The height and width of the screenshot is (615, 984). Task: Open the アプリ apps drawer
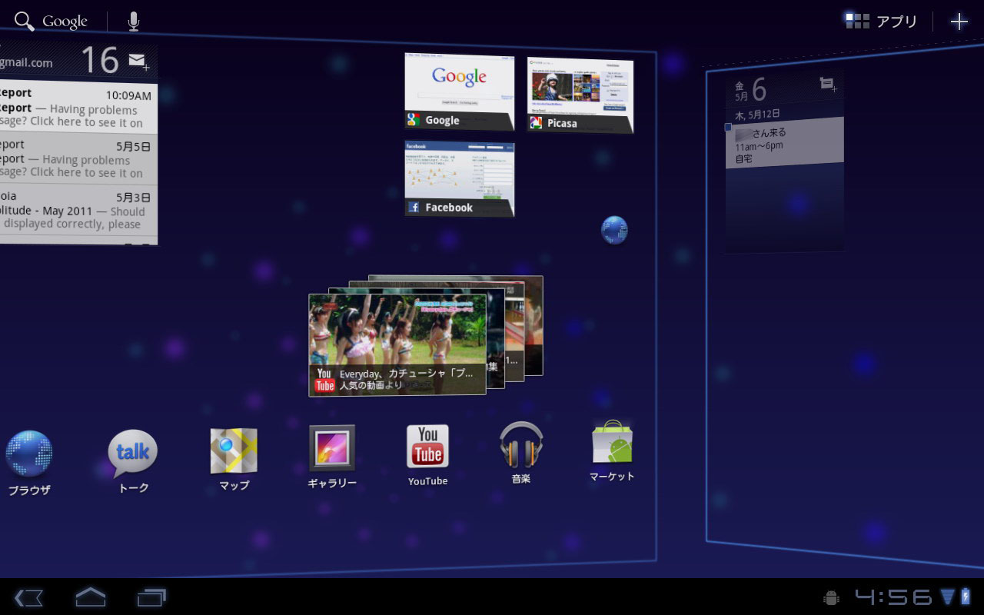pos(881,22)
